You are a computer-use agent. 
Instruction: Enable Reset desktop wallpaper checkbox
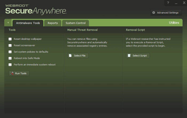(10, 39)
